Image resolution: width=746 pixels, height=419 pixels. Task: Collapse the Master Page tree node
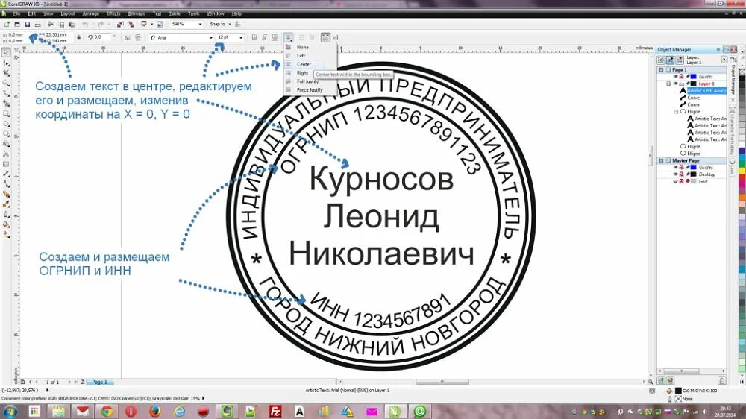[661, 161]
